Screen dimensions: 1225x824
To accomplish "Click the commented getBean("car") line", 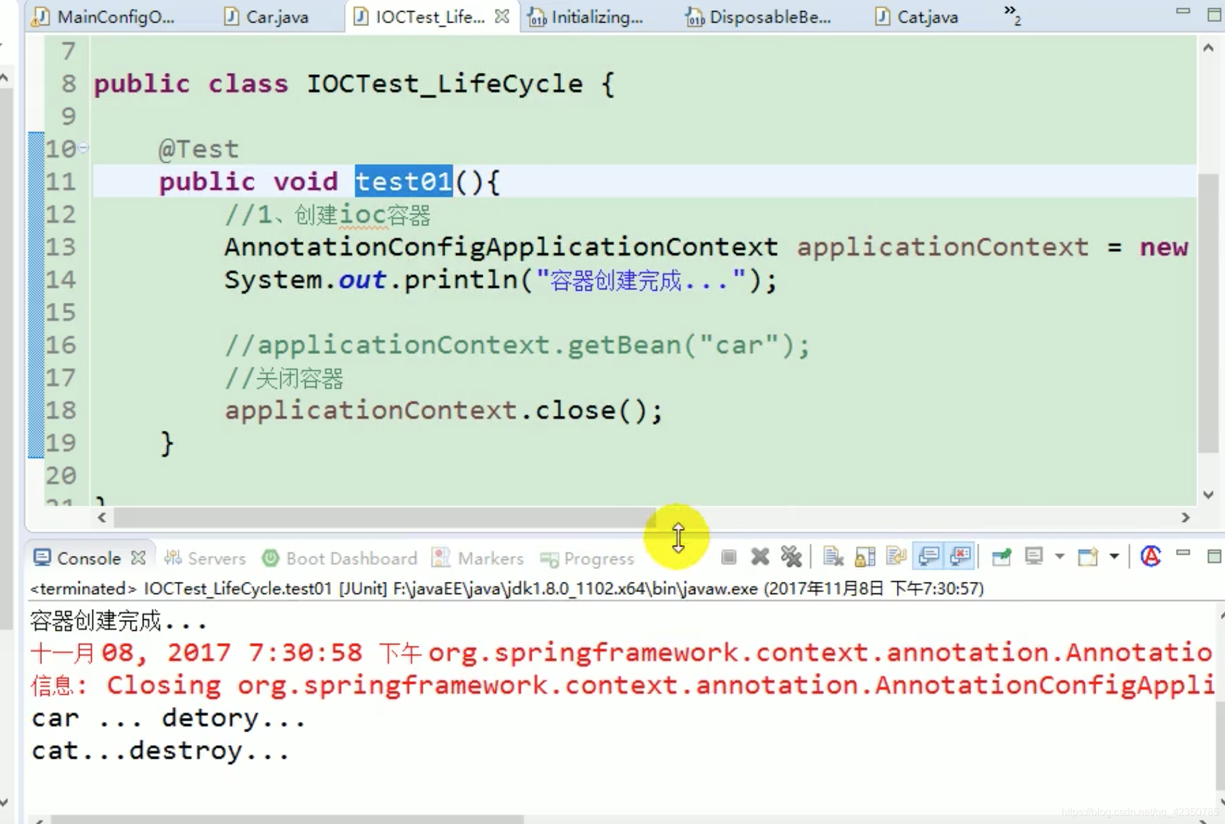I will pyautogui.click(x=516, y=345).
